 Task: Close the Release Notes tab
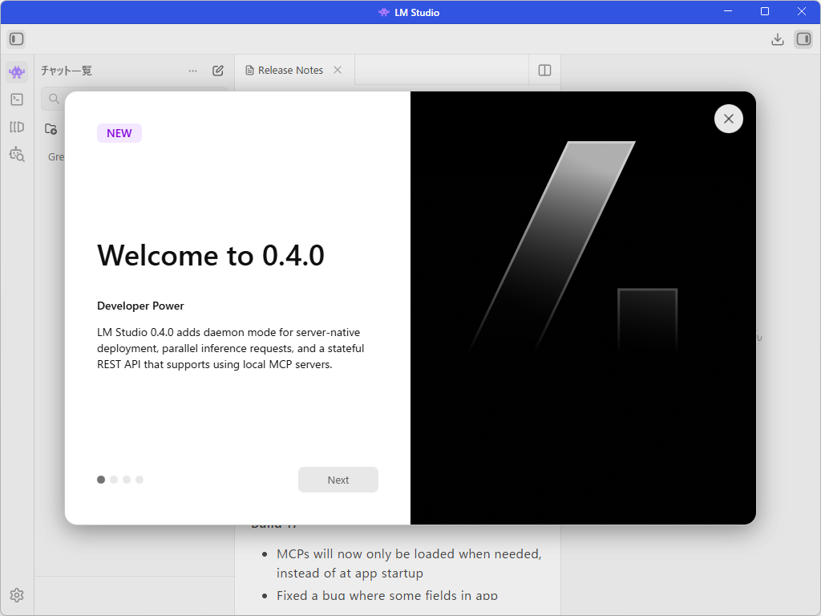(x=336, y=71)
